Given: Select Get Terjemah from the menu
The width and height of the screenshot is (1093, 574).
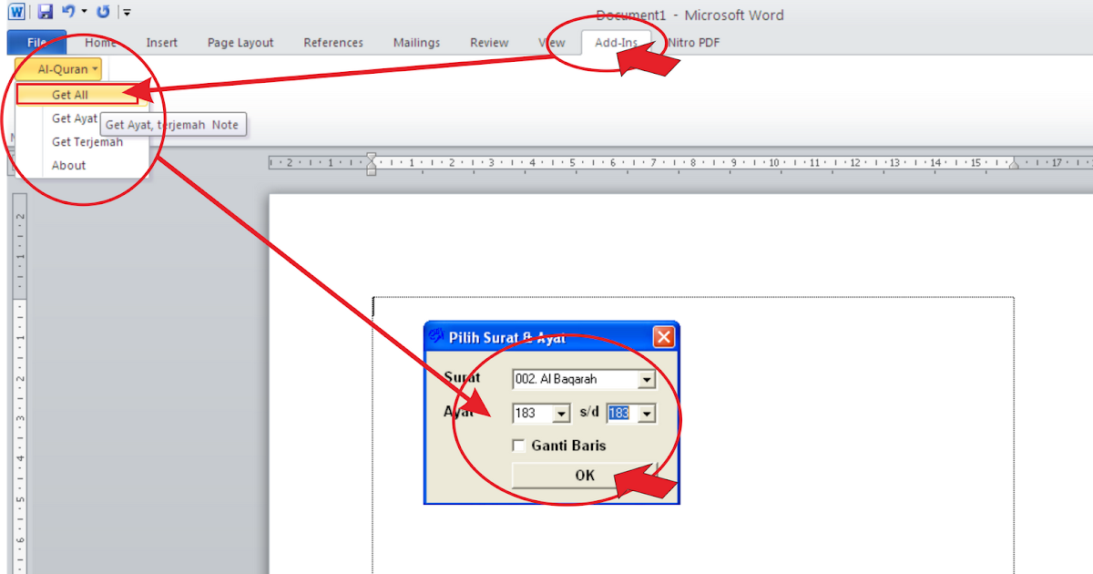Looking at the screenshot, I should point(87,141).
